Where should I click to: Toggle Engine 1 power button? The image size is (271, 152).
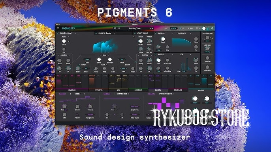coord(58,33)
